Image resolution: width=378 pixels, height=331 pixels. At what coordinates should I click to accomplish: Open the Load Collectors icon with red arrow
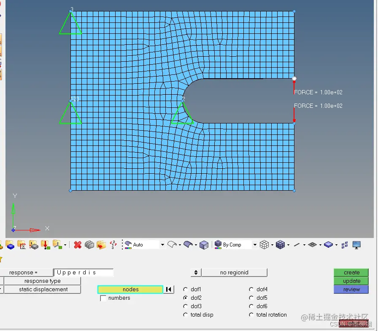coord(45,245)
